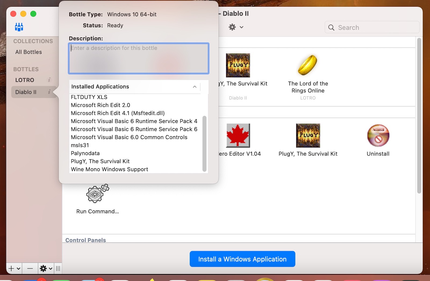Select Visual Basic 6 Runtime Service Pack 4
Viewport: 430px width, 281px height.
[134, 121]
